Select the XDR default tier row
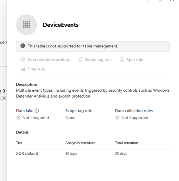This screenshot has height=181, width=179. tap(93, 153)
